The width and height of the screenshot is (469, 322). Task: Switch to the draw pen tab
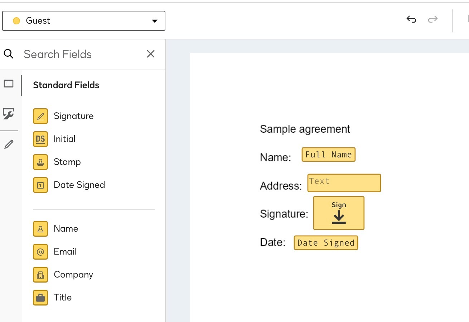(x=9, y=143)
